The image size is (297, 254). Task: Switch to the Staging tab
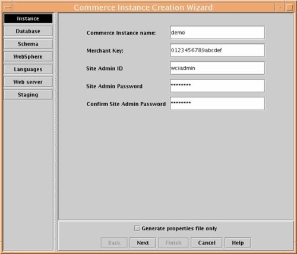[28, 94]
